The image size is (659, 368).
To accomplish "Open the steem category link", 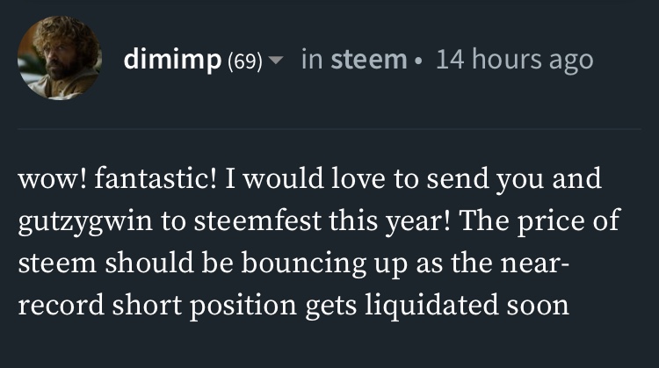I will click(369, 59).
